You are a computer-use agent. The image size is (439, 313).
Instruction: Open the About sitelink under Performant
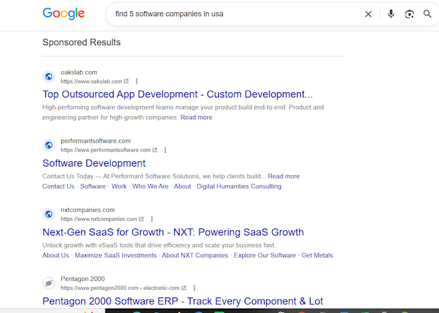pos(182,186)
